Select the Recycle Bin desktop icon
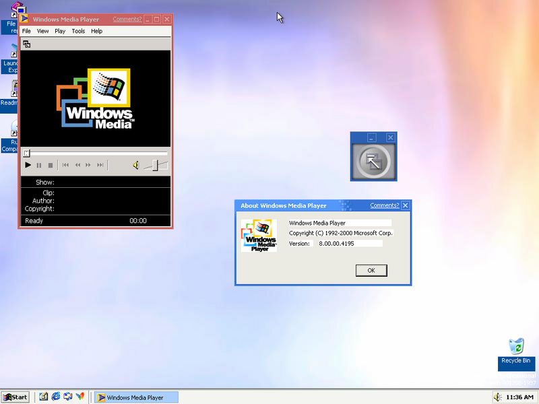Screen dimensions: 539x404 tap(516, 354)
